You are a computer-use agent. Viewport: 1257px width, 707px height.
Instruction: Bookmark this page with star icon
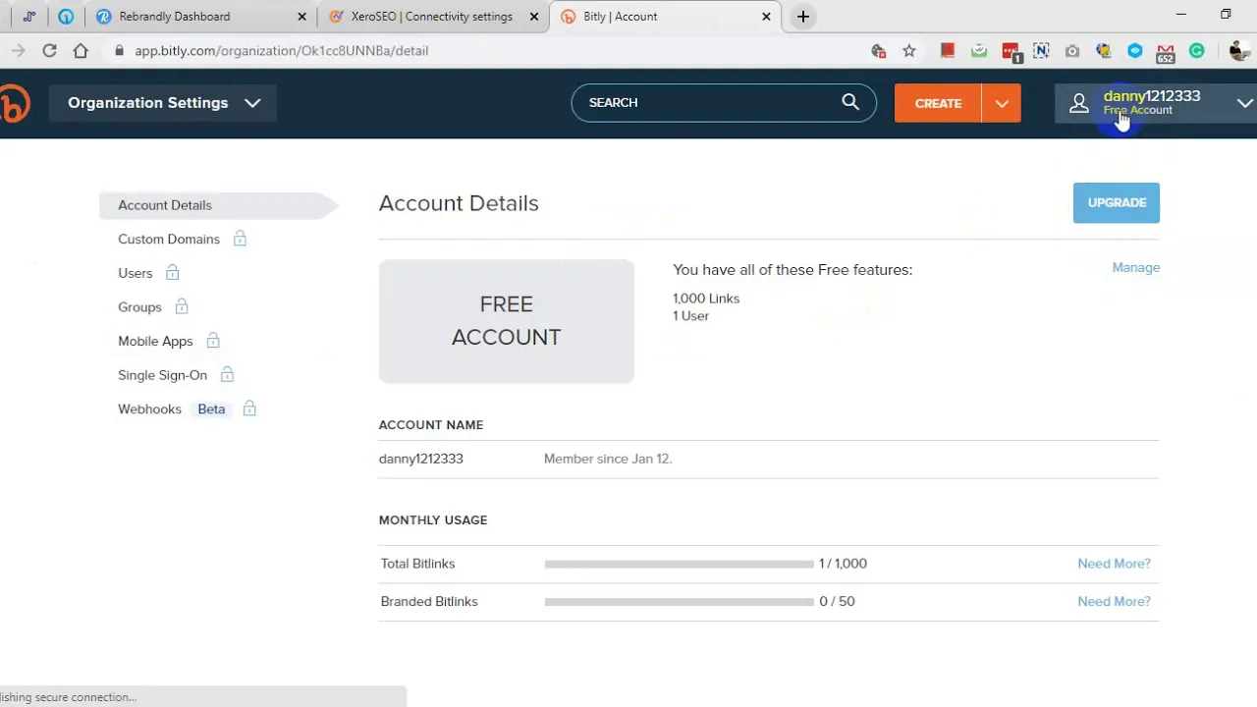coord(909,51)
